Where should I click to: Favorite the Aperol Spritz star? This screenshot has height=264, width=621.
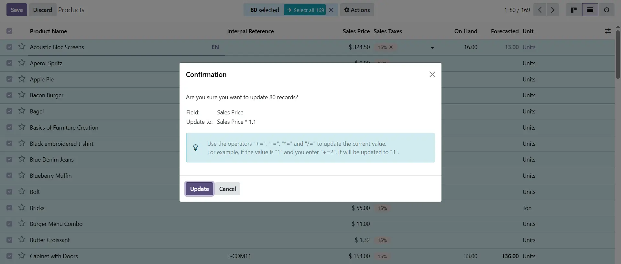click(22, 63)
